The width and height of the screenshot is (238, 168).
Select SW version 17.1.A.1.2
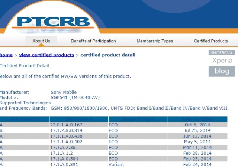pyautogui.click(x=61, y=153)
